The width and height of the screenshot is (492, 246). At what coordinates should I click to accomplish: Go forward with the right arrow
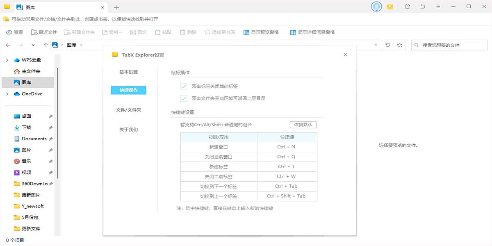coord(21,45)
